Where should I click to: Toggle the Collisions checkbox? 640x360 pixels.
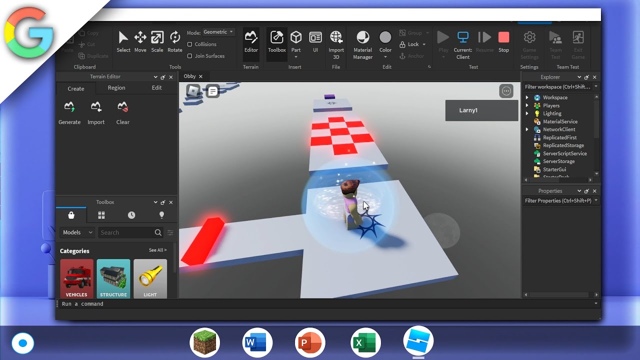(189, 44)
